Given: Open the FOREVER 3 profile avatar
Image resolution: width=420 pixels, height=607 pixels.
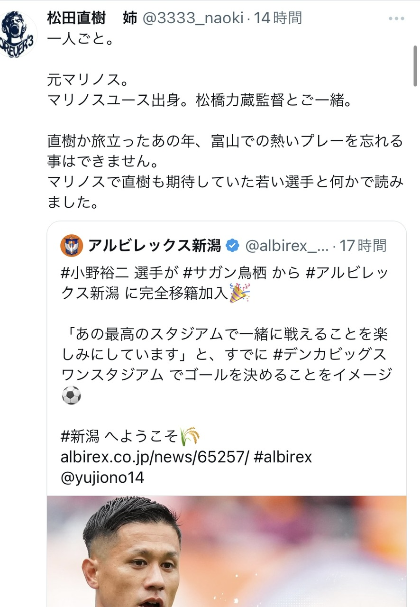Looking at the screenshot, I should [x=18, y=34].
